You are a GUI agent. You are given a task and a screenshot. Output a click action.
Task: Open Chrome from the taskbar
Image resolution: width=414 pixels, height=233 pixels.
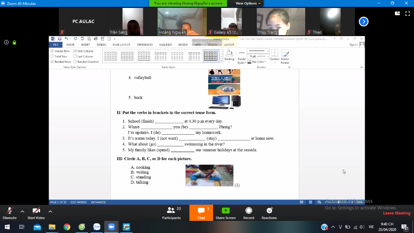[x=67, y=227]
